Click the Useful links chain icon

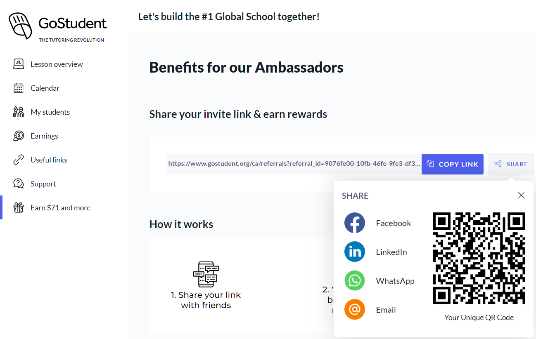coord(19,160)
